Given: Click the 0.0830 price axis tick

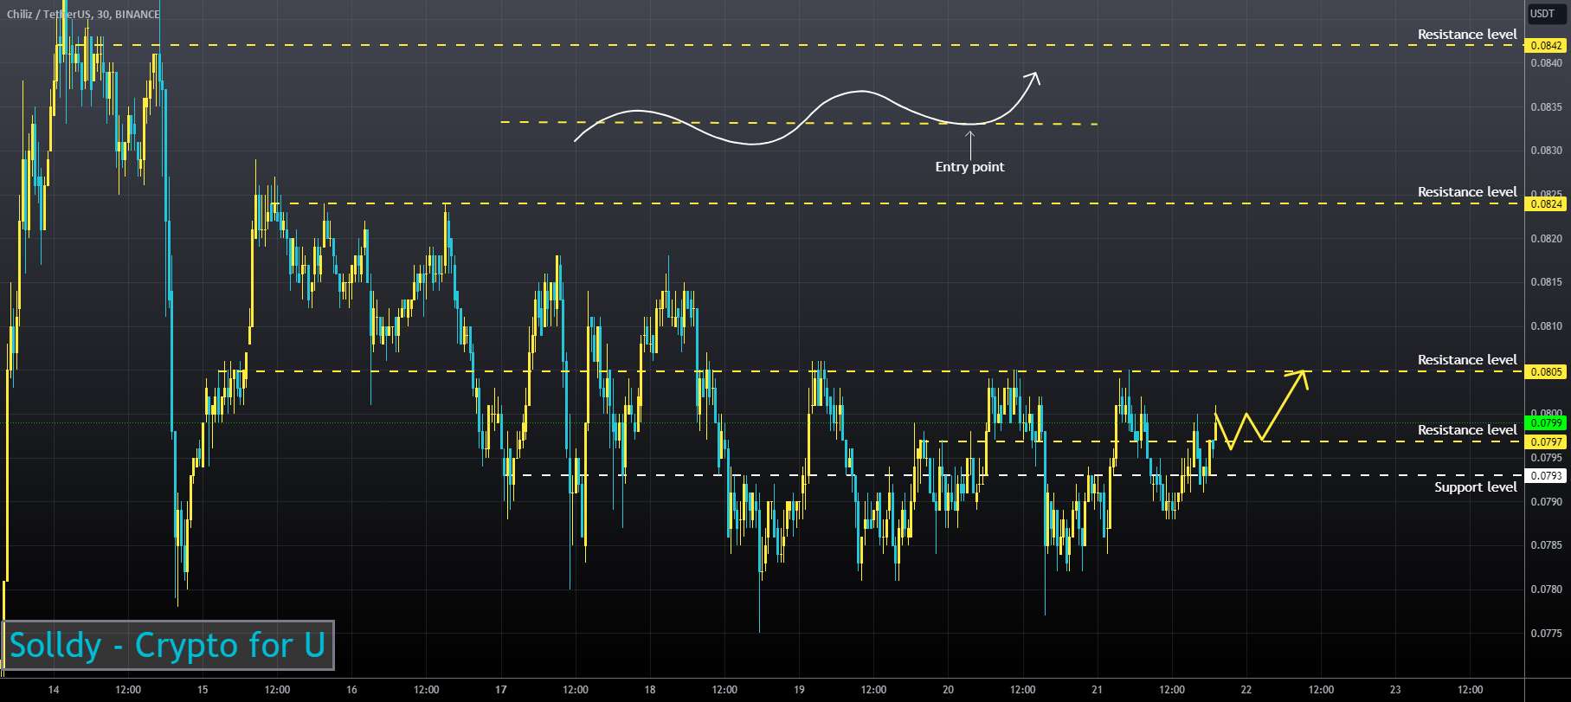Looking at the screenshot, I should click(x=1546, y=151).
